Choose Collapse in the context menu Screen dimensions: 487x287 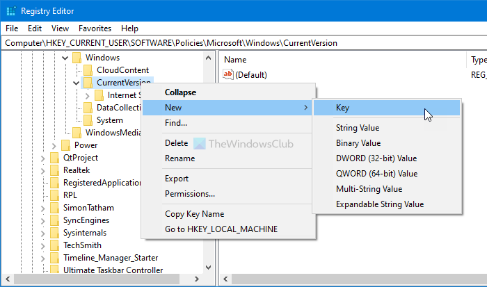pos(227,92)
